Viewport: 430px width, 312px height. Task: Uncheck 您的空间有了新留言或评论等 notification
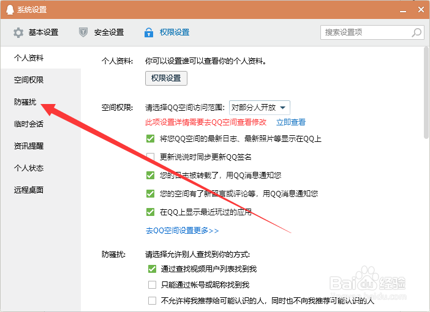[150, 194]
